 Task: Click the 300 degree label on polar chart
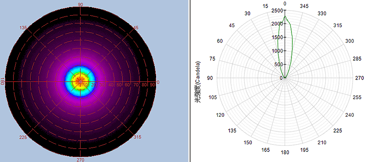tap(349, 41)
